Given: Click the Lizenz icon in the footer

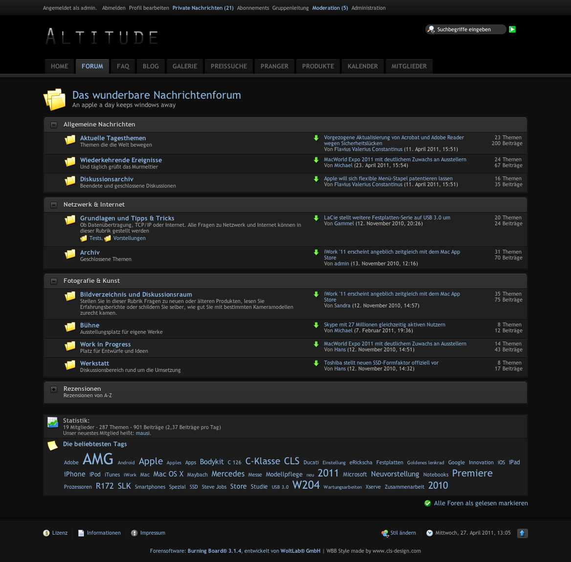Looking at the screenshot, I should pyautogui.click(x=46, y=533).
